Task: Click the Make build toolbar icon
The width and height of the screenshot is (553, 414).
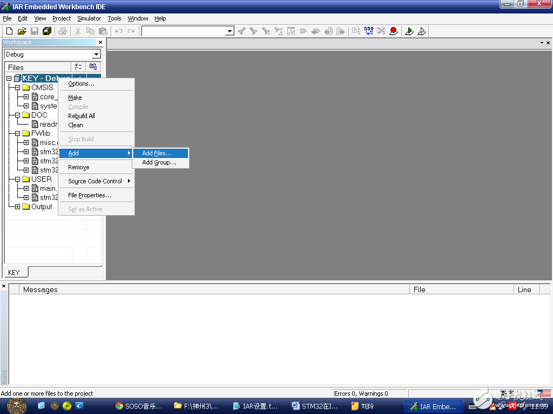Action: click(x=368, y=31)
